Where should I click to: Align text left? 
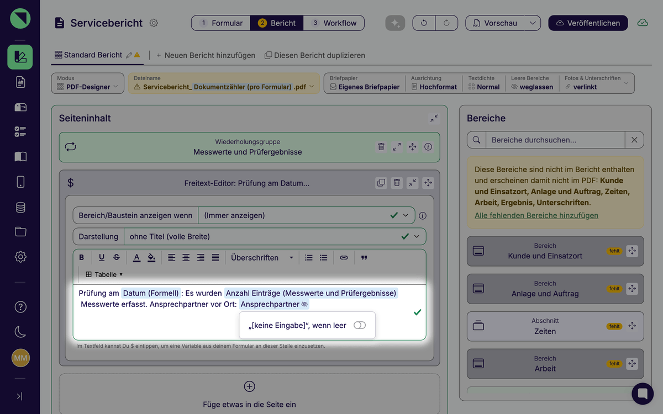[172, 257]
